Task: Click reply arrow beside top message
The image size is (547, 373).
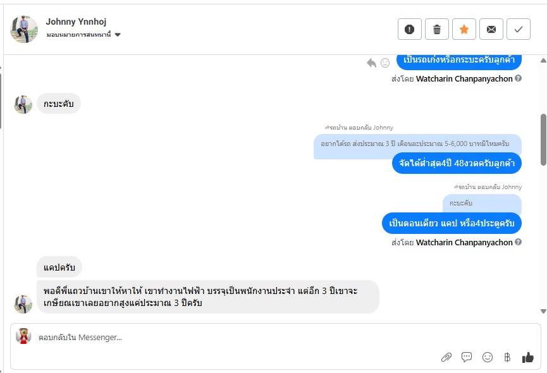Action: click(371, 63)
